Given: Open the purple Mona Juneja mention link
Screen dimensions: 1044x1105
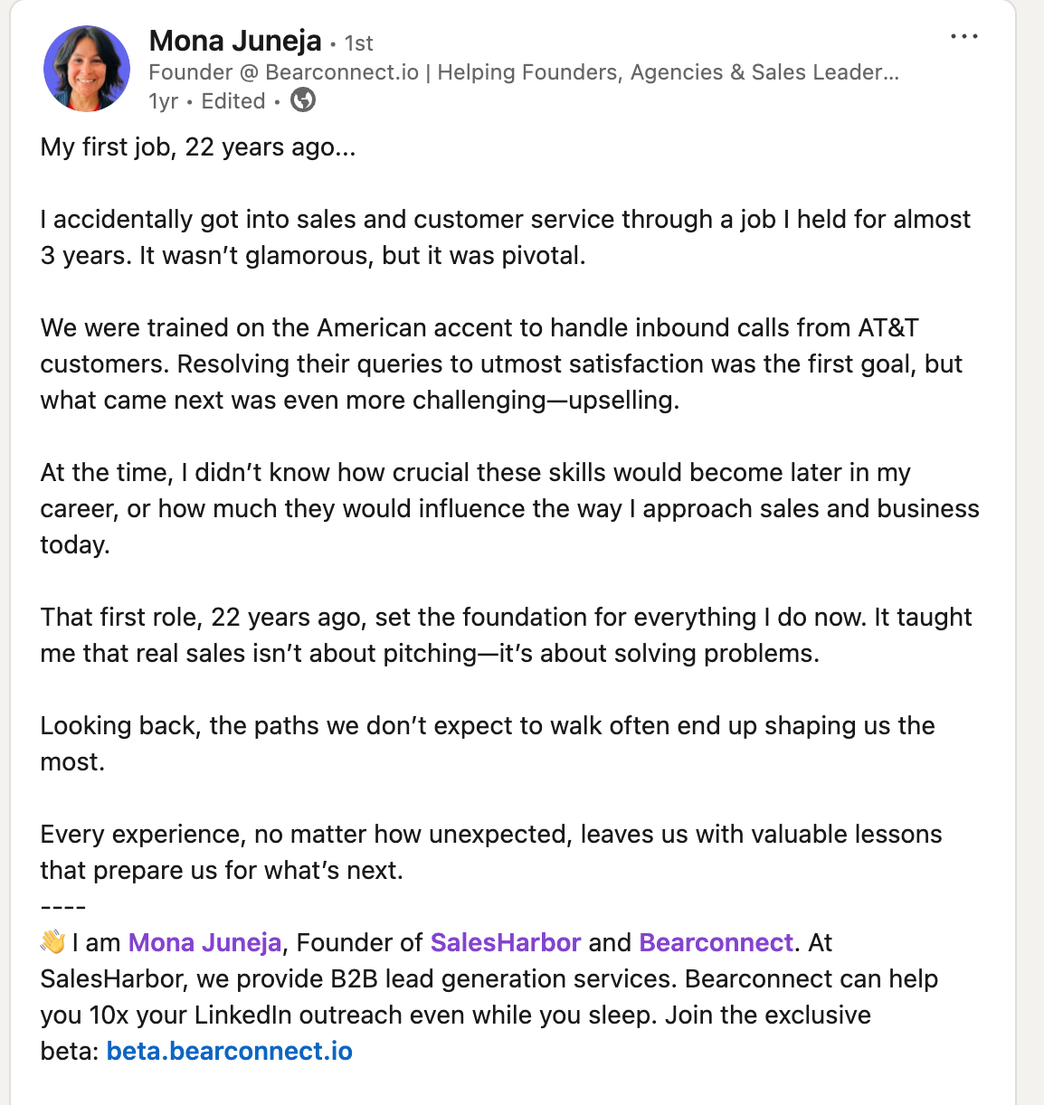Looking at the screenshot, I should coord(204,942).
